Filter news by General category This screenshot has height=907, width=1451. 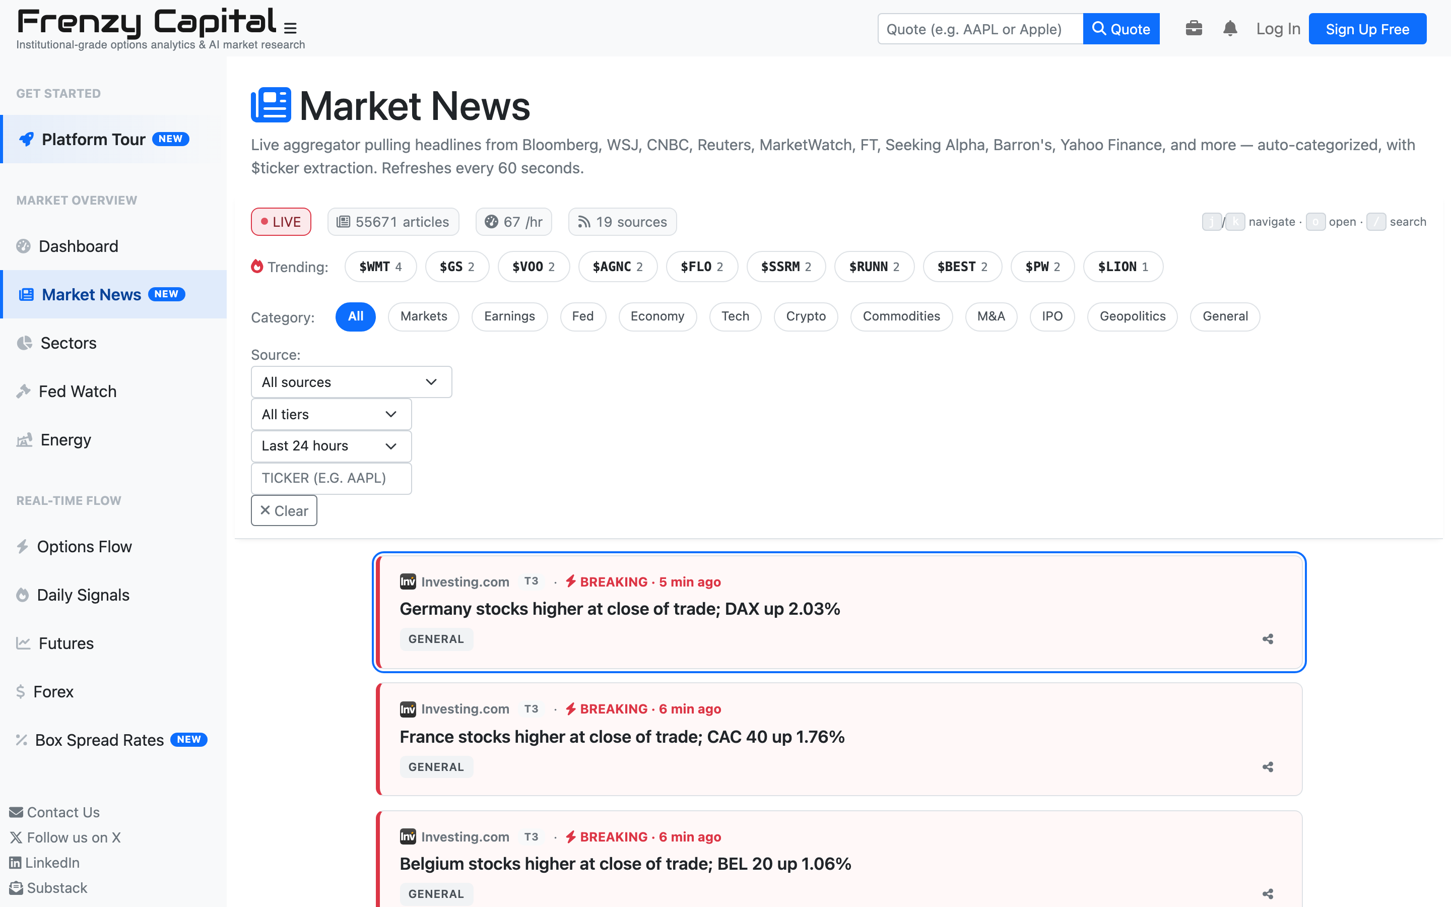click(1224, 316)
